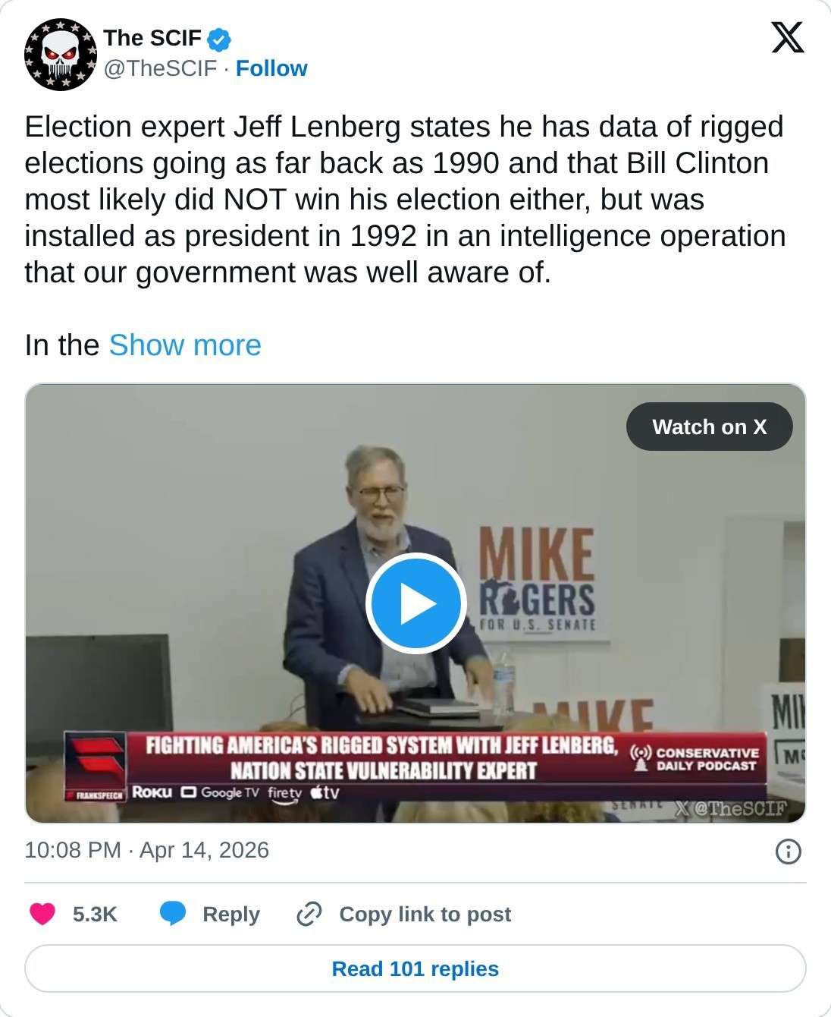
Task: Play the embedded video
Action: click(x=415, y=603)
